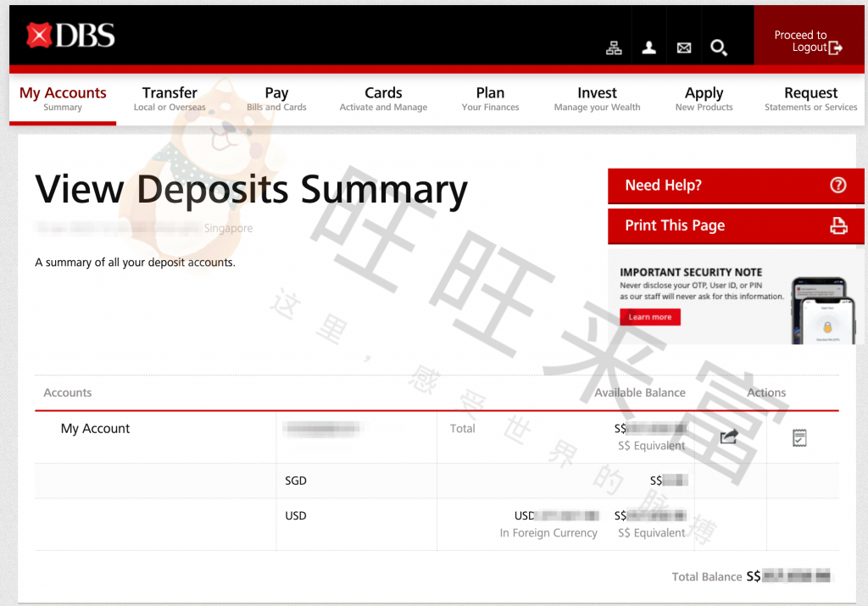Click the Total Balance label
Image resolution: width=868 pixels, height=606 pixels.
[x=706, y=576]
